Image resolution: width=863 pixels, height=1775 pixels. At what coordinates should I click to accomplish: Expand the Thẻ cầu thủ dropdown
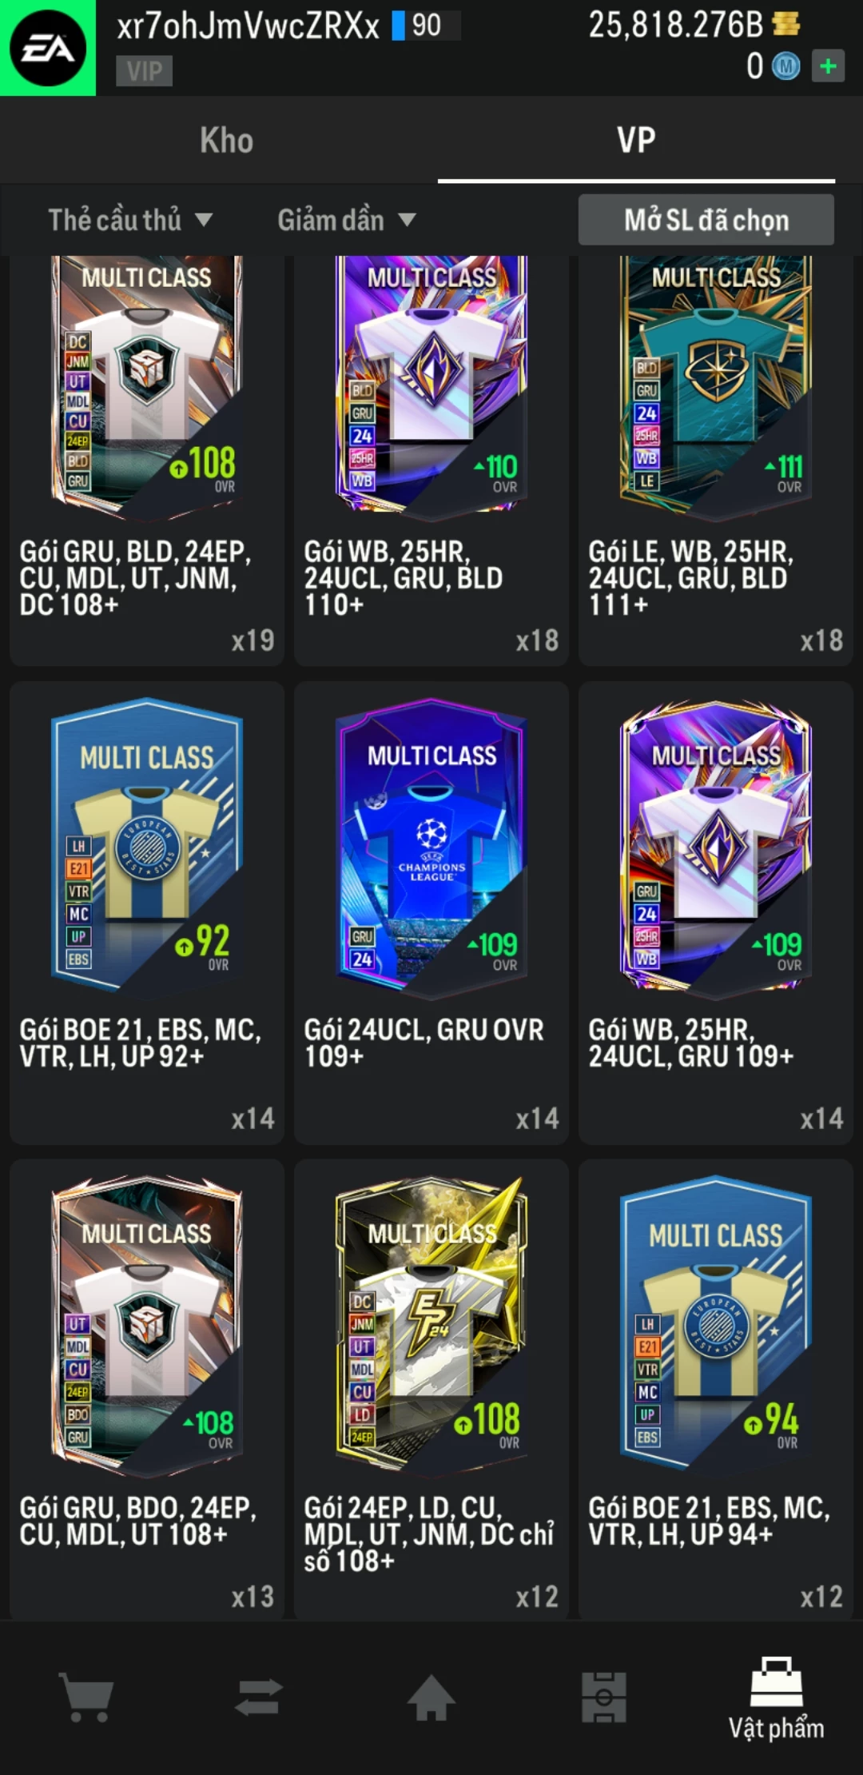click(x=129, y=220)
